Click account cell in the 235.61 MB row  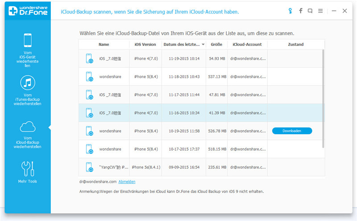pyautogui.click(x=248, y=167)
